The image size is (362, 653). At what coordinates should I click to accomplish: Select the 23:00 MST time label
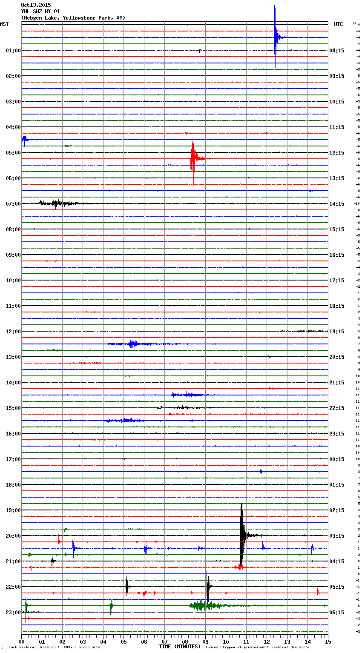pyautogui.click(x=13, y=613)
